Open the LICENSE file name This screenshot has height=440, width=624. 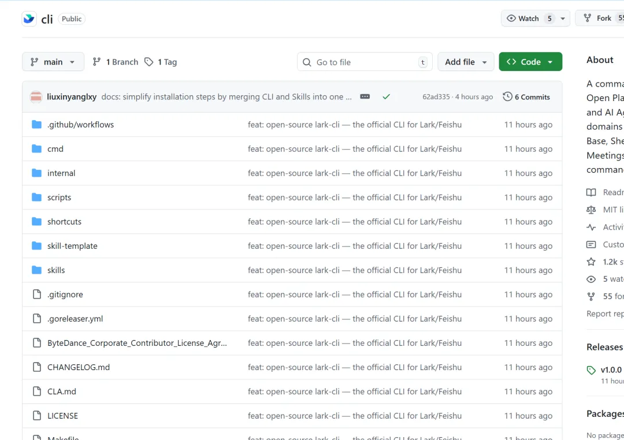(x=62, y=416)
